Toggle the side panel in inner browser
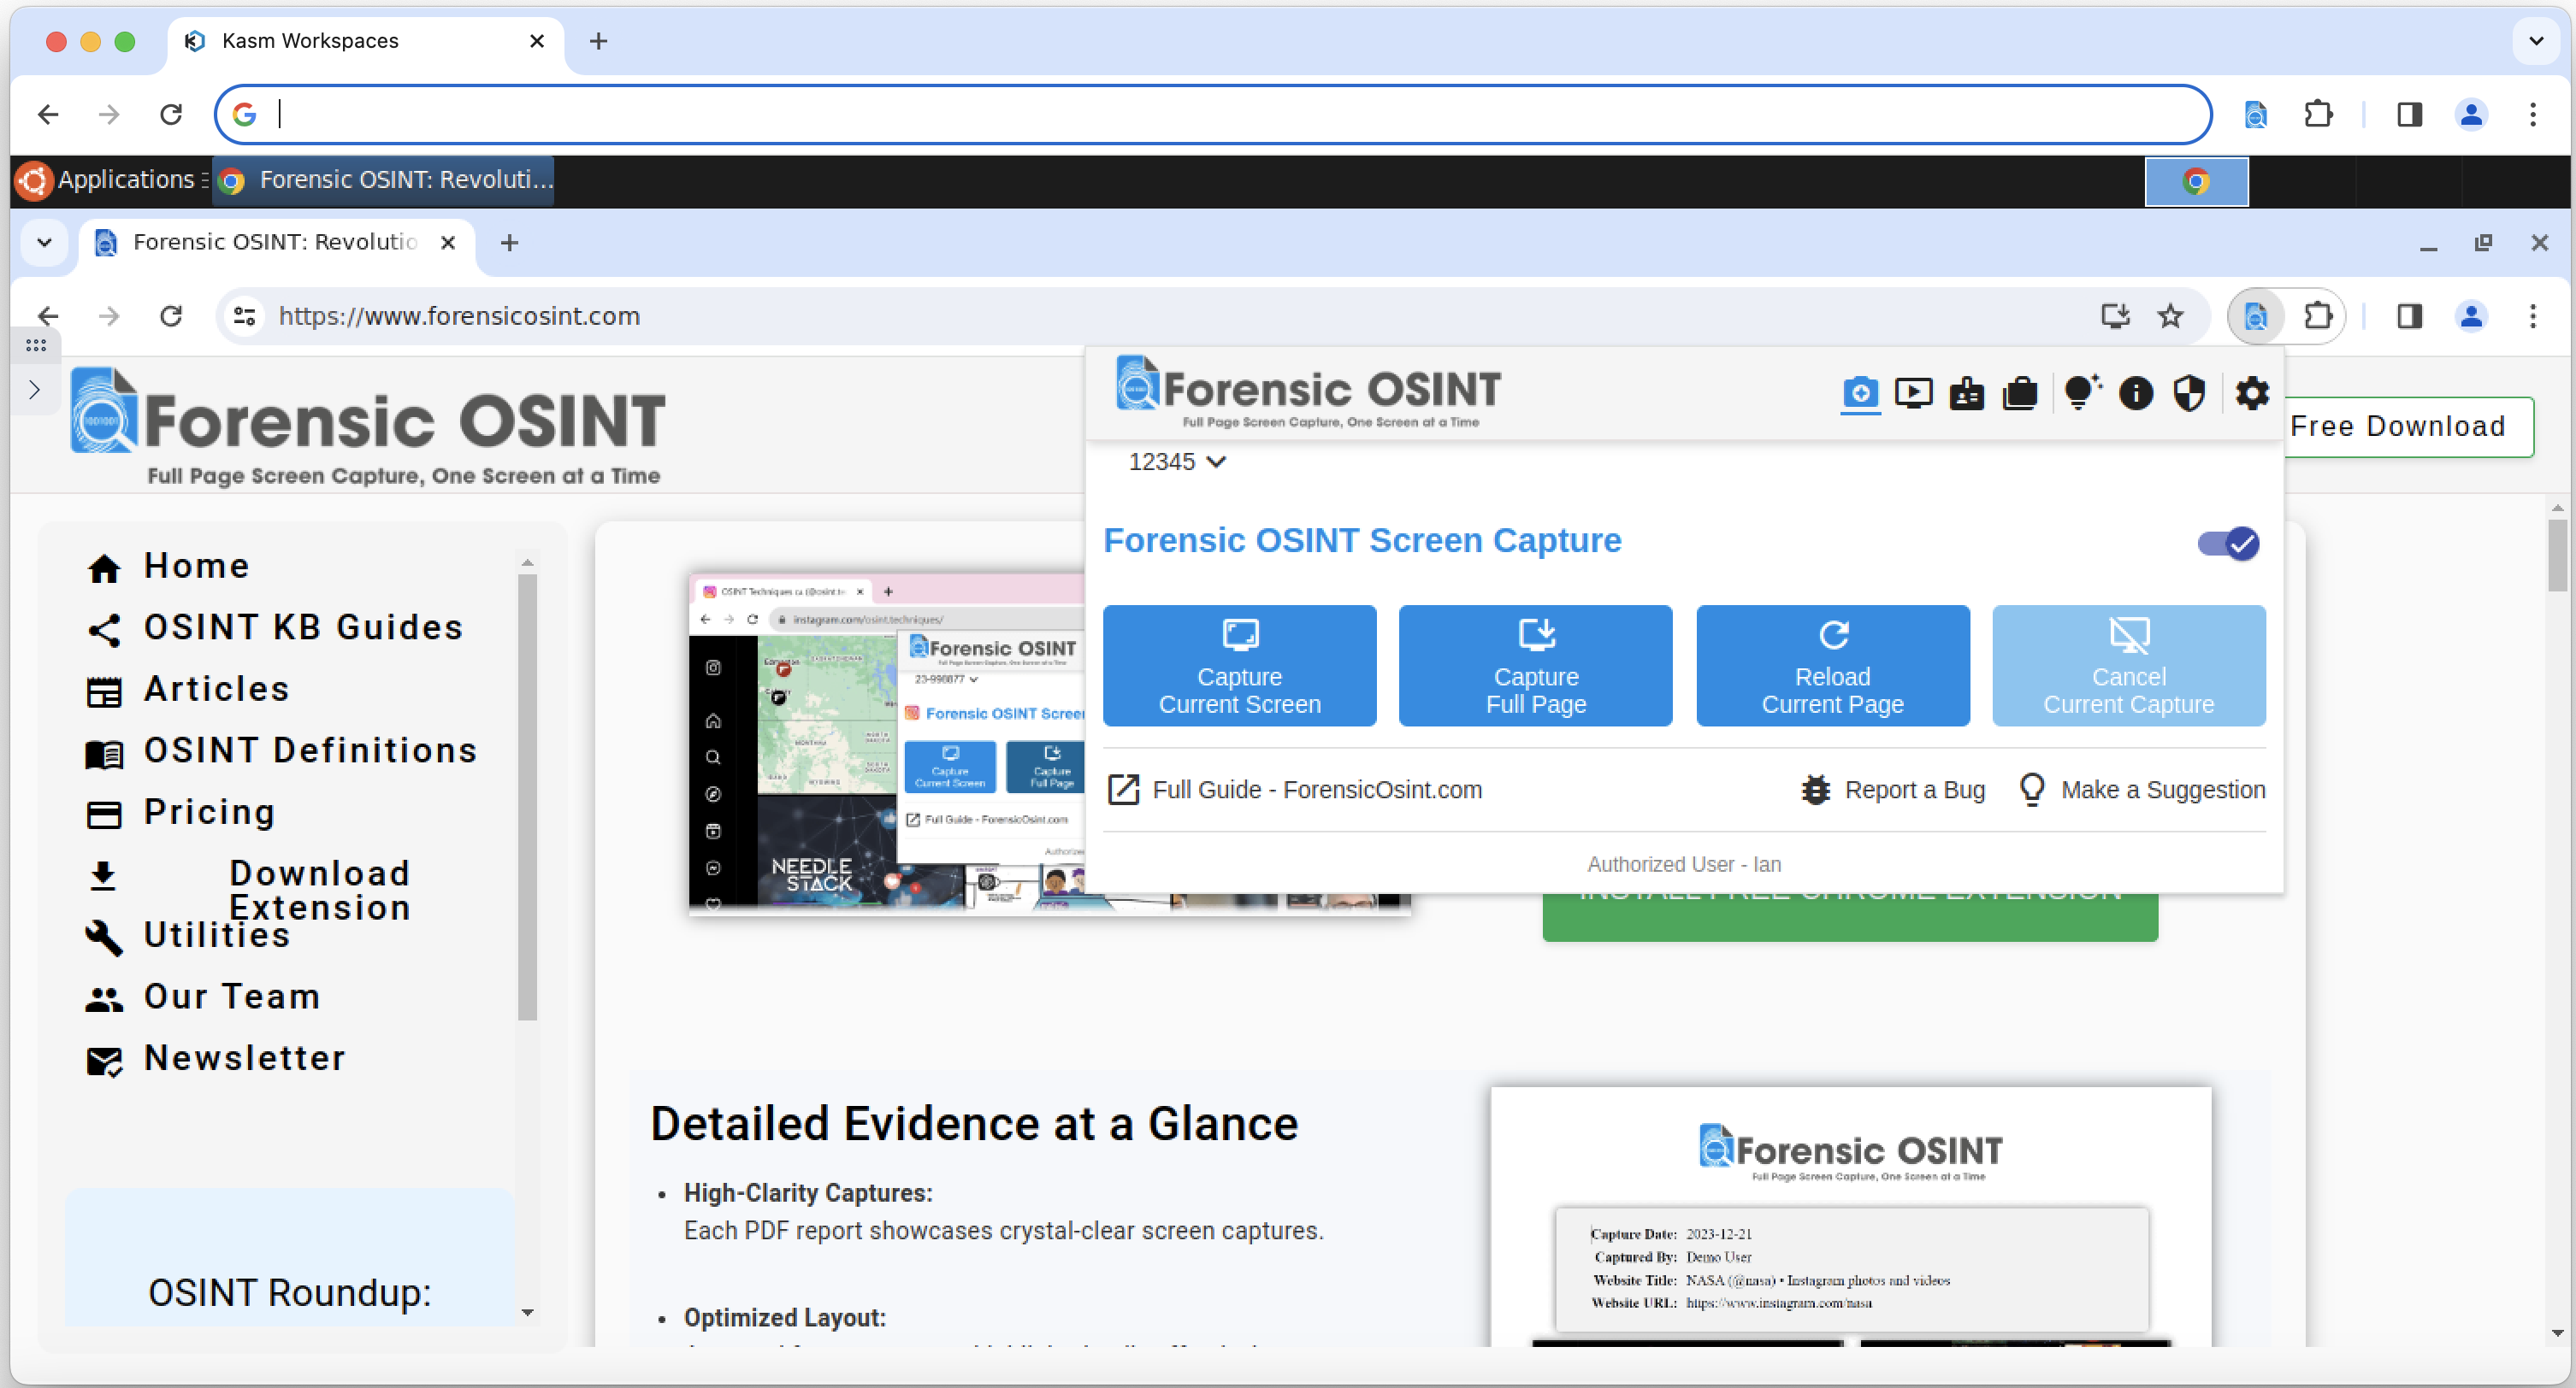This screenshot has width=2576, height=1388. pos(2409,317)
